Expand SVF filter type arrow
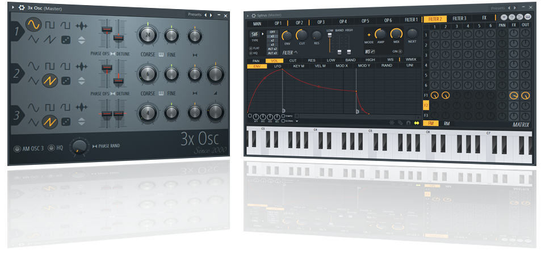Image resolution: width=545 pixels, height=255 pixels. click(x=263, y=34)
